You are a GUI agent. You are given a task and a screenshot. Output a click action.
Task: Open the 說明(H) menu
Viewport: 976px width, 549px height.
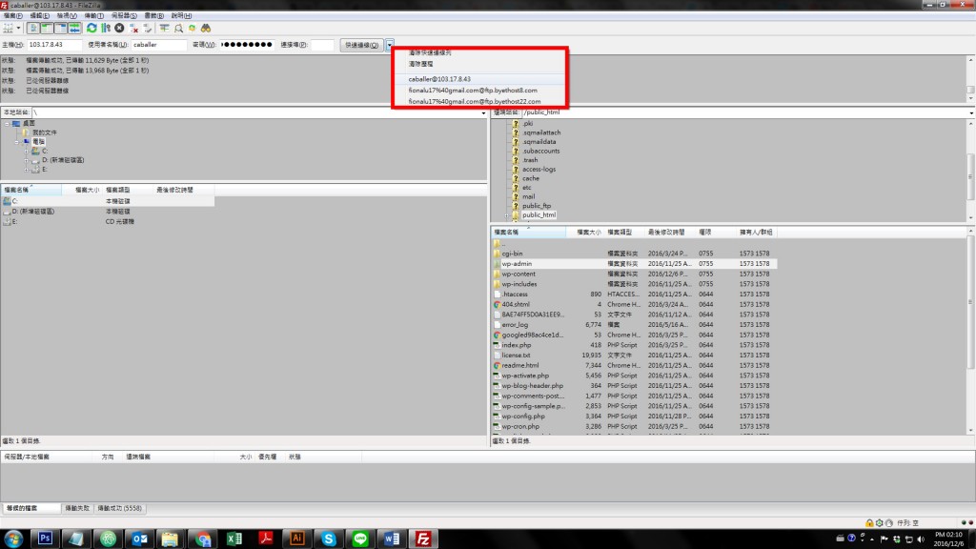(x=181, y=15)
